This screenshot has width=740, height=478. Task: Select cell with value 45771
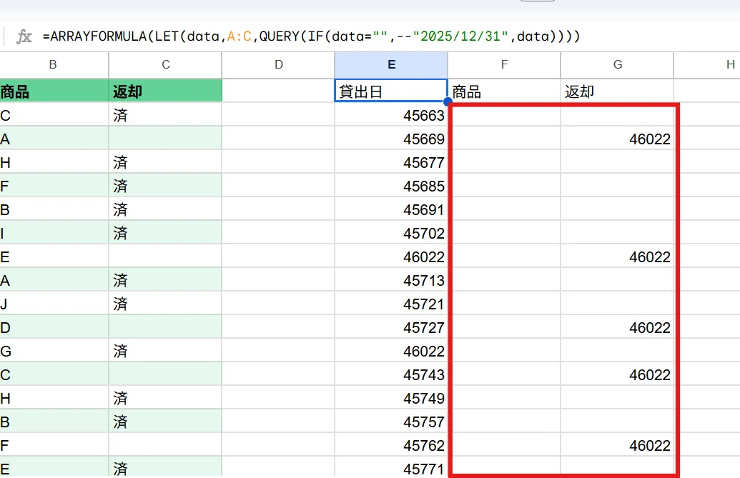click(391, 467)
